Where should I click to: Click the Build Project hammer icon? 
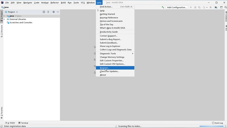(x=163, y=7)
